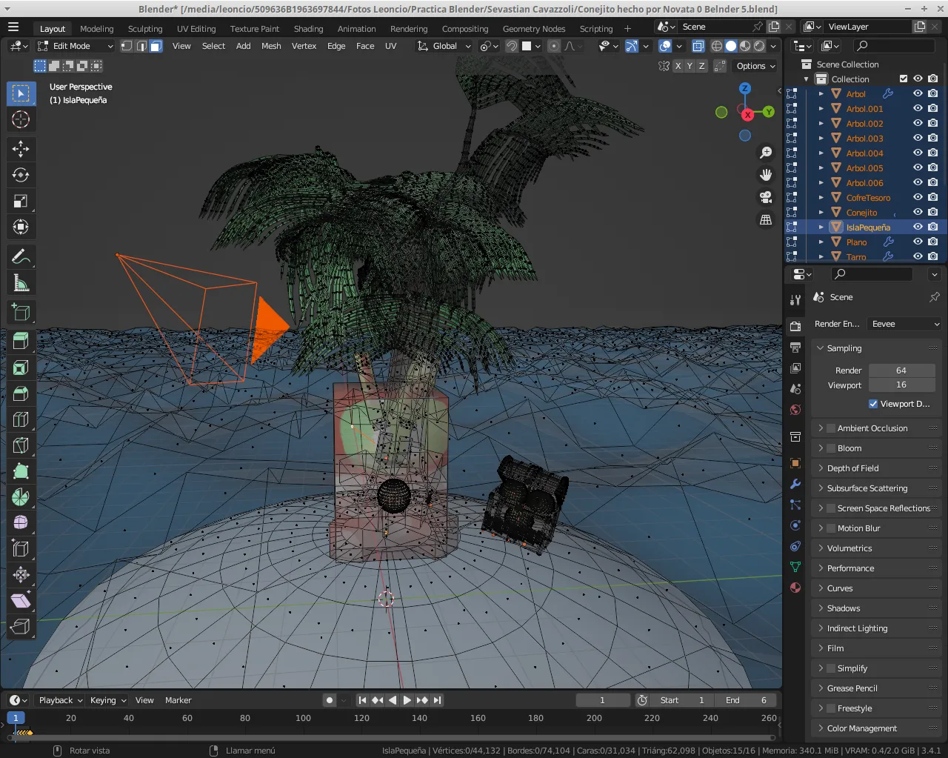
Task: Switch to face select mode
Action: coord(156,46)
